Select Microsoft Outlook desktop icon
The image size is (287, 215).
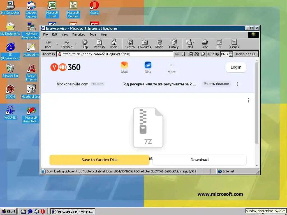[x=73, y=10]
